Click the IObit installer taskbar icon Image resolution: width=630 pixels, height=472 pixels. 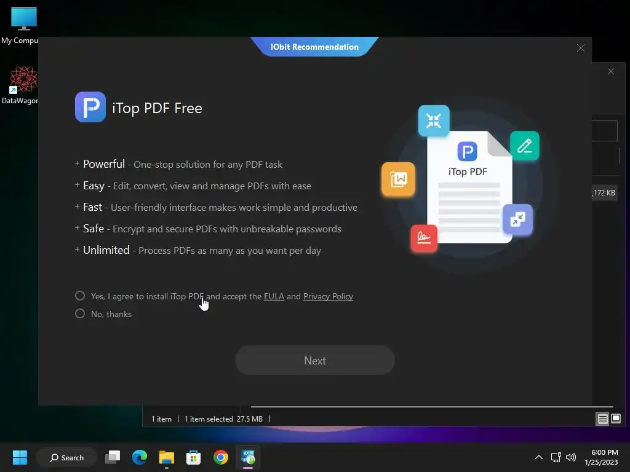(248, 457)
